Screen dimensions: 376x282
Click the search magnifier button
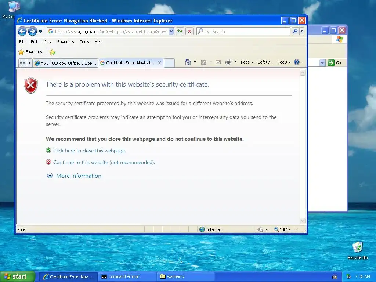(x=296, y=32)
